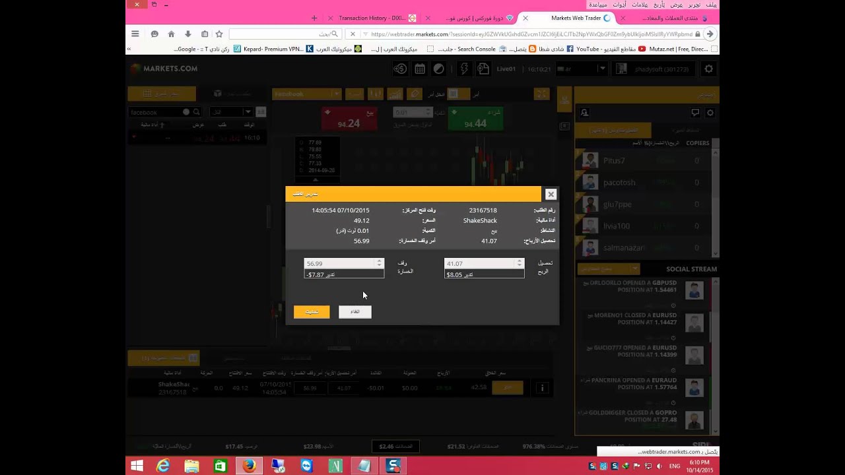The image size is (845, 475).
Task: Open Internet Explorer from taskbar
Action: (x=162, y=466)
